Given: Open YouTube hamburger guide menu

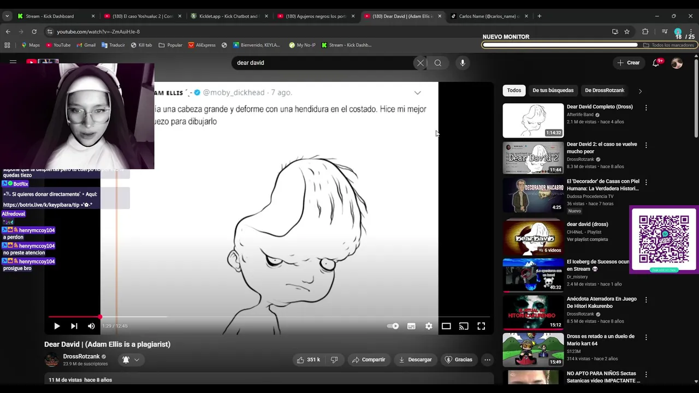Looking at the screenshot, I should (13, 63).
